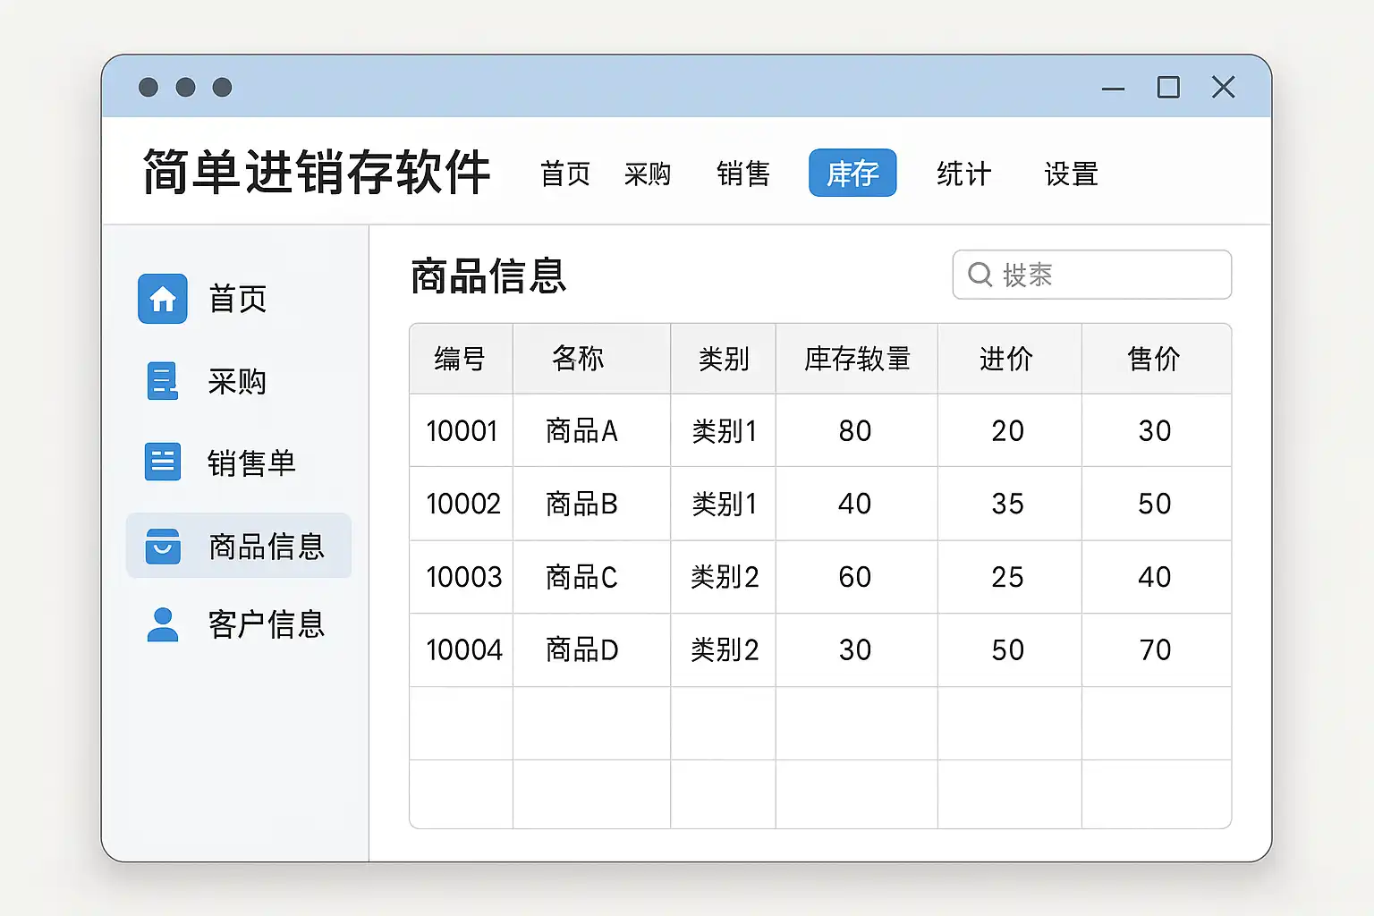Image resolution: width=1374 pixels, height=916 pixels.
Task: Open the 库存 tab in top navigation
Action: (x=852, y=173)
